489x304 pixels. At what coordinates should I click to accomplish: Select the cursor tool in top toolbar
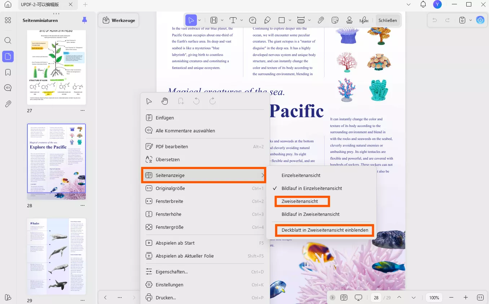[191, 20]
